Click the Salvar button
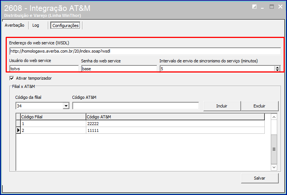Image resolution: width=287 pixels, height=195 pixels. tap(260, 178)
